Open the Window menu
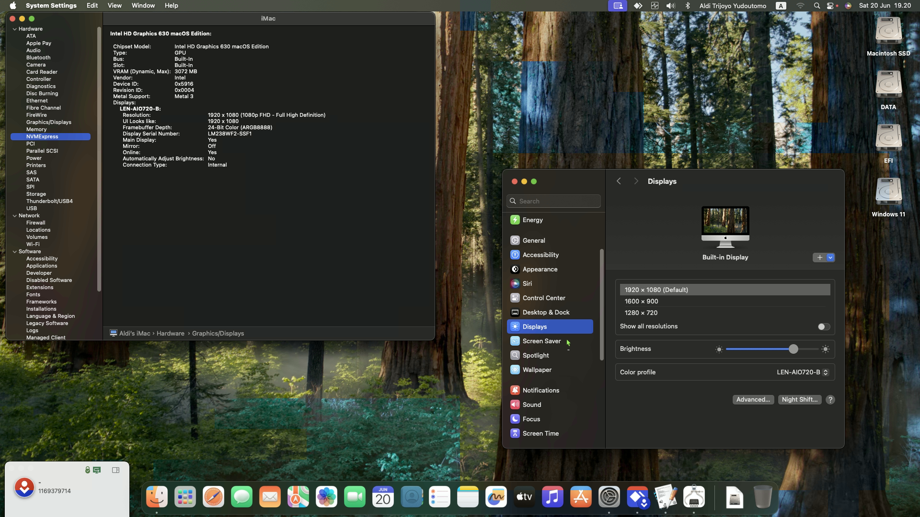Viewport: 920px width, 517px height. 143,6
